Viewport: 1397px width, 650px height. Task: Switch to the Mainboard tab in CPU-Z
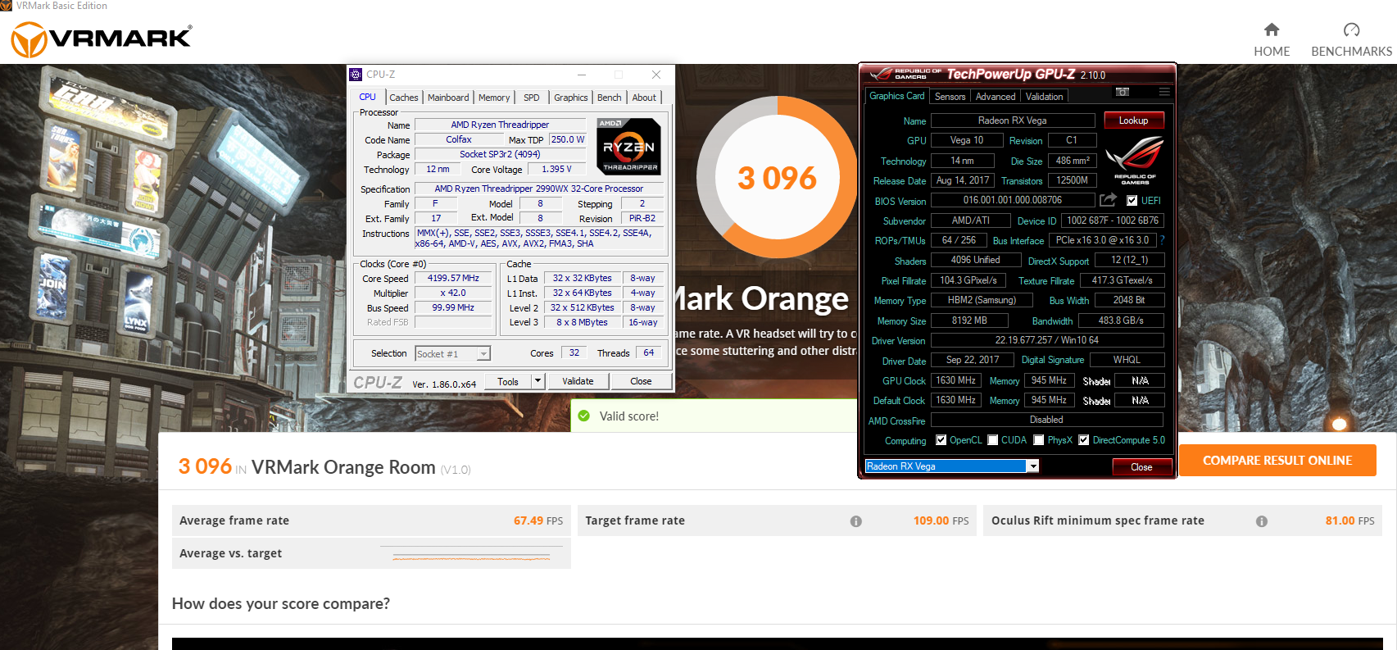coord(448,98)
